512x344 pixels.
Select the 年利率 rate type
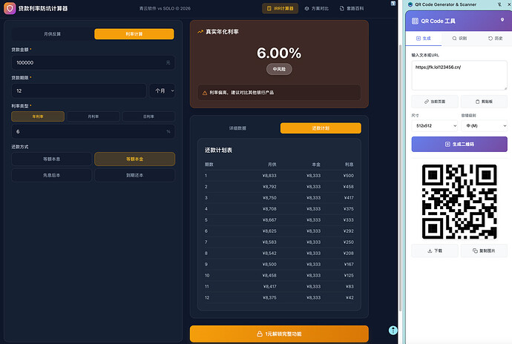(x=38, y=116)
